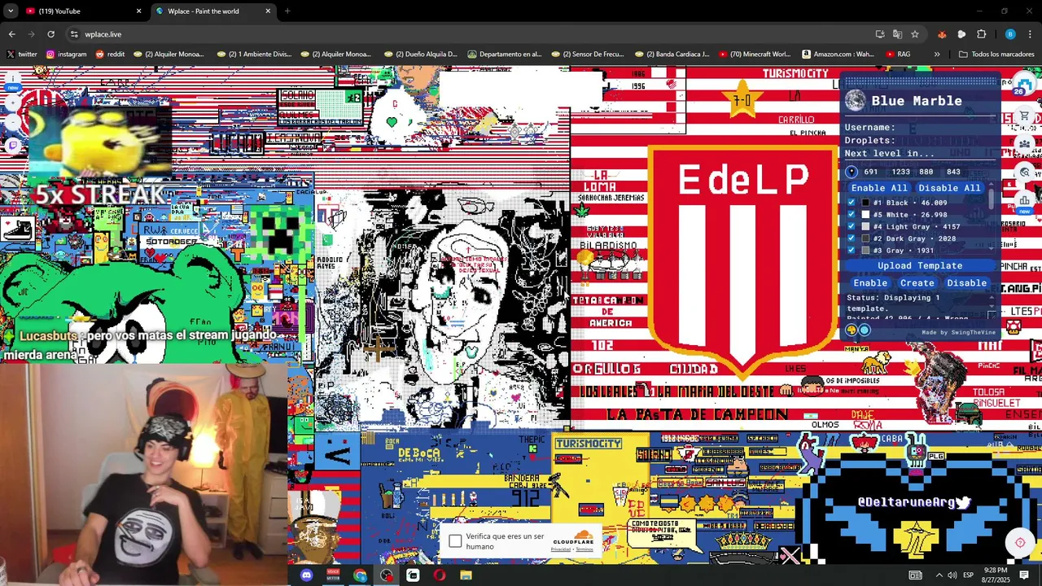
Task: Open the Wplace search explore icon
Action: (1025, 172)
